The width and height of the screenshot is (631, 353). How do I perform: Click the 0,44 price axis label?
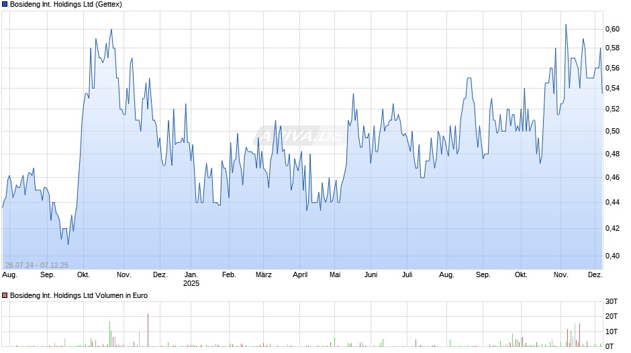pos(612,202)
